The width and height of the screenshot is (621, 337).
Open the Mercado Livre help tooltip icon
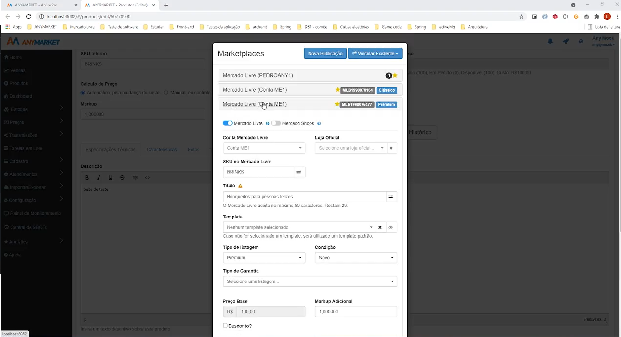[x=268, y=124]
